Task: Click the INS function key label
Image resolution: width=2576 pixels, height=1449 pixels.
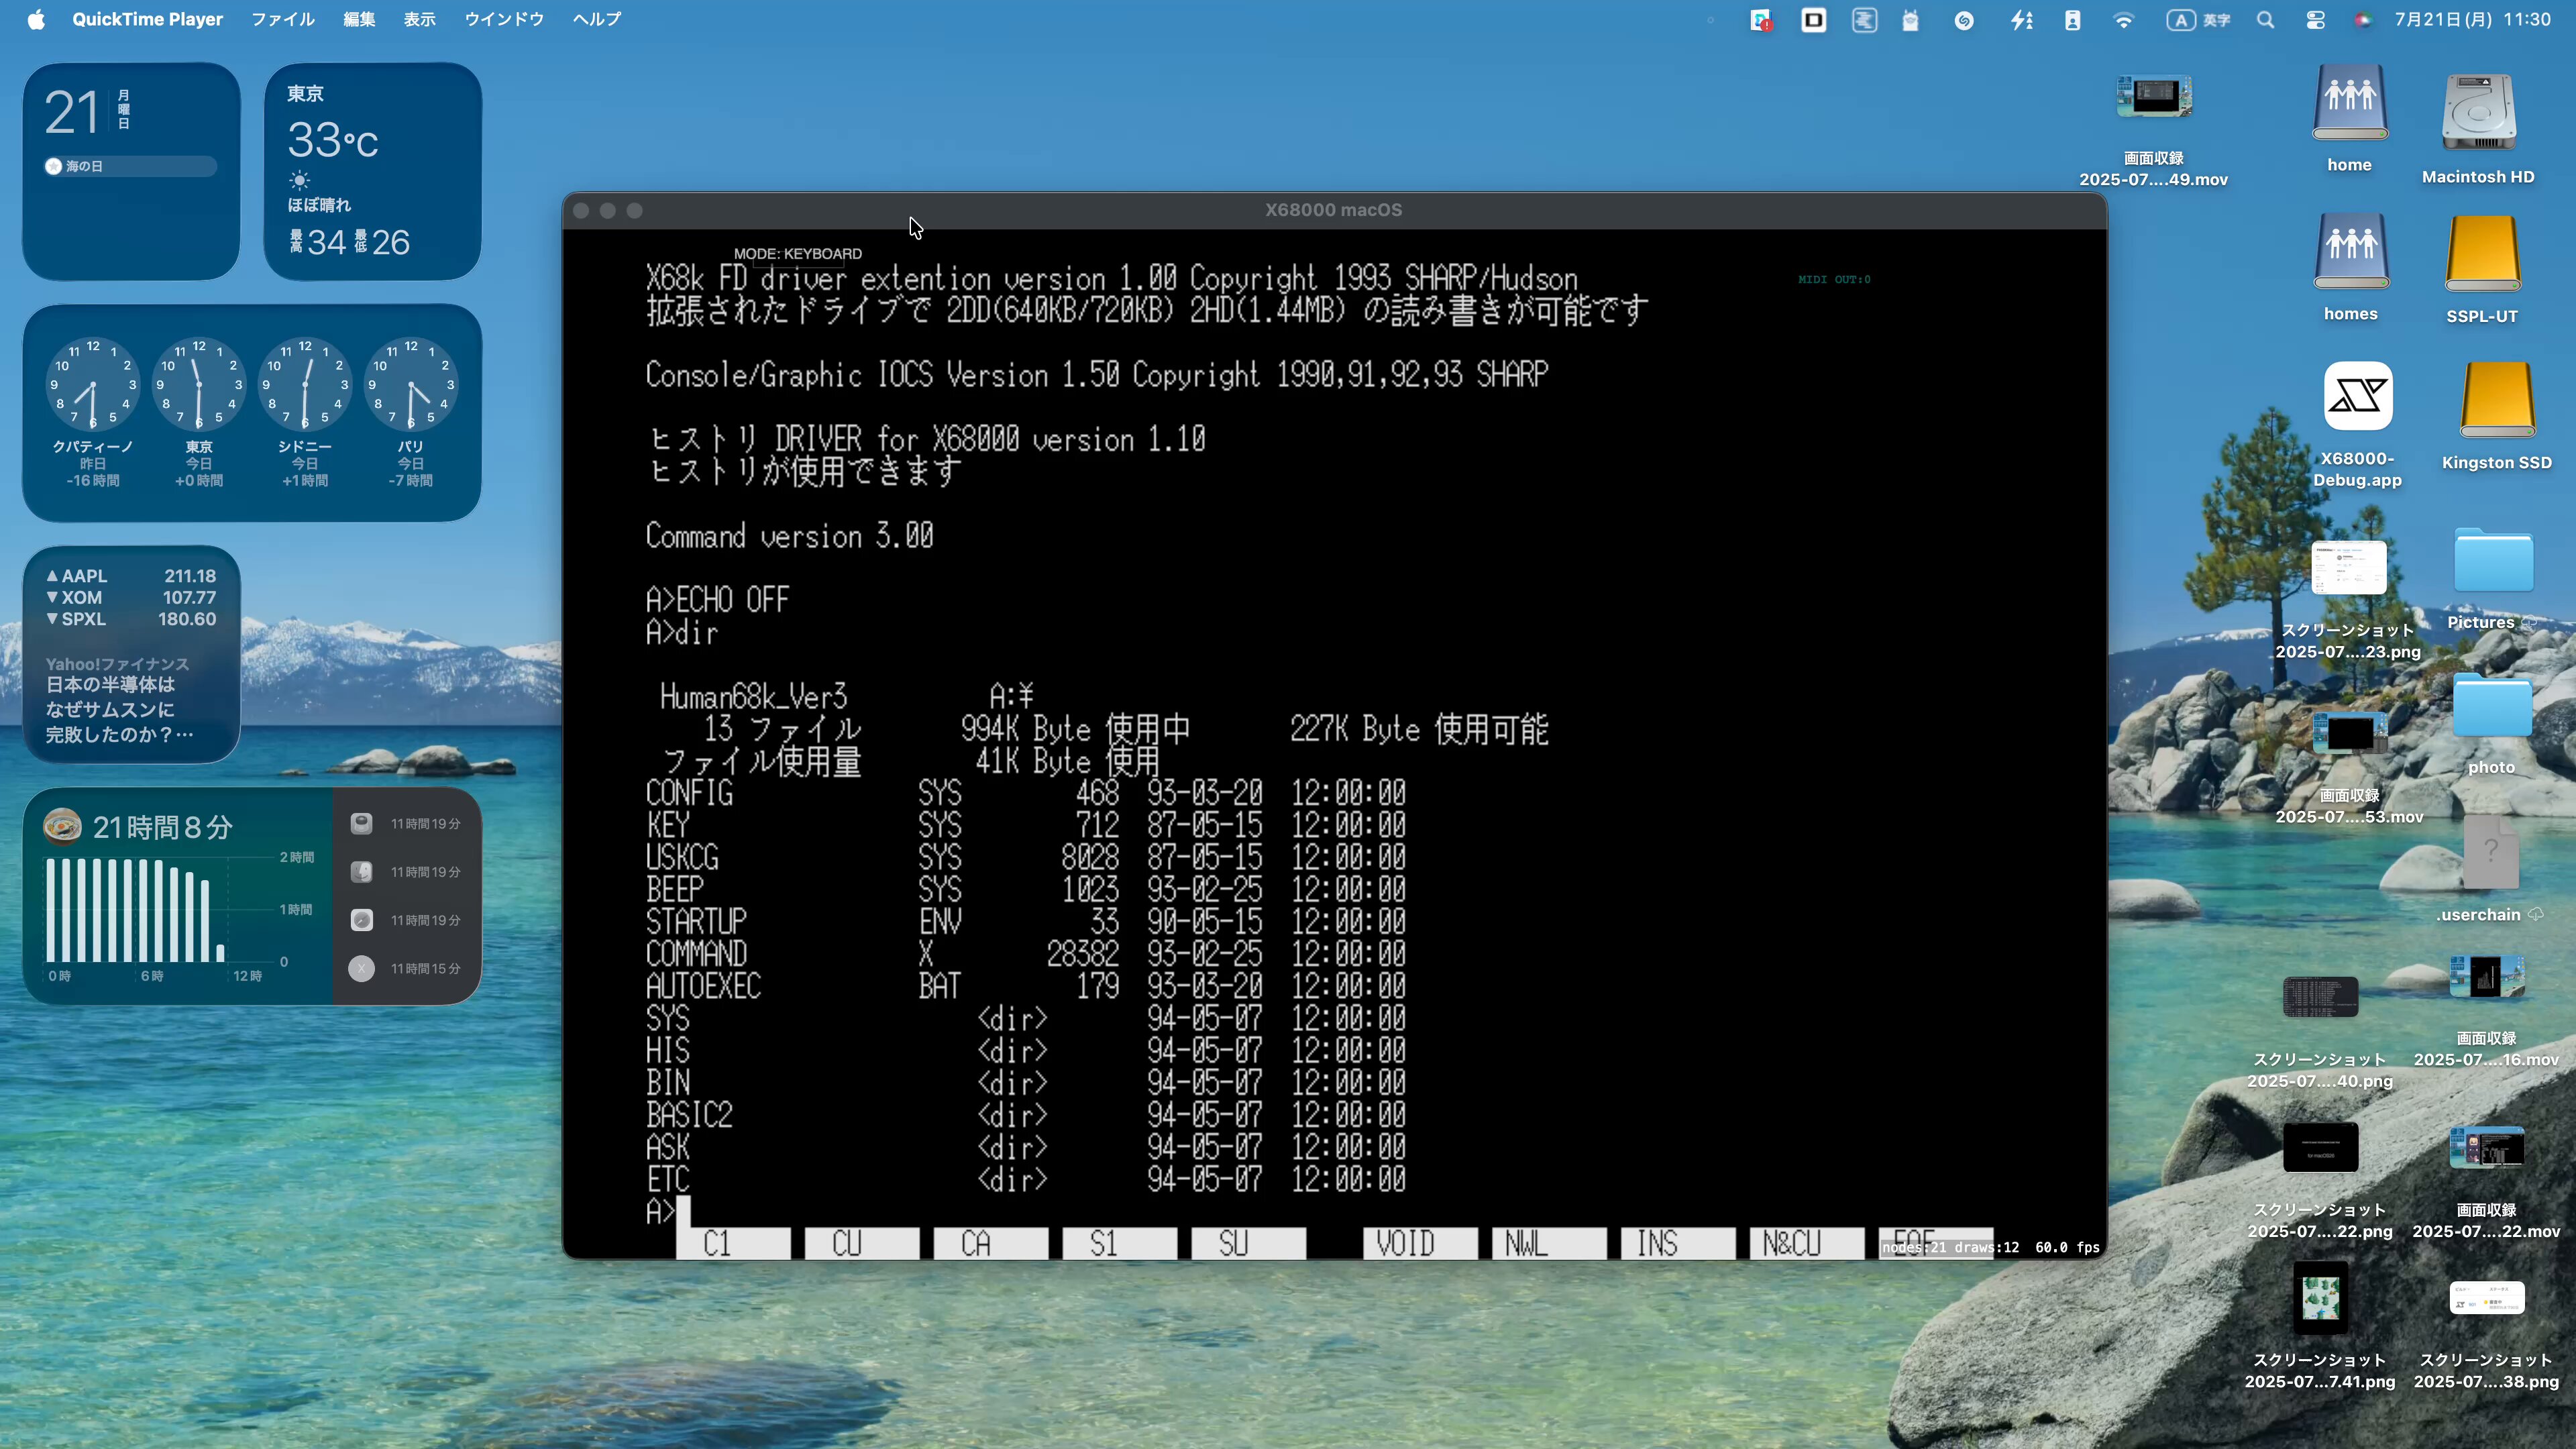Action: point(1678,1244)
